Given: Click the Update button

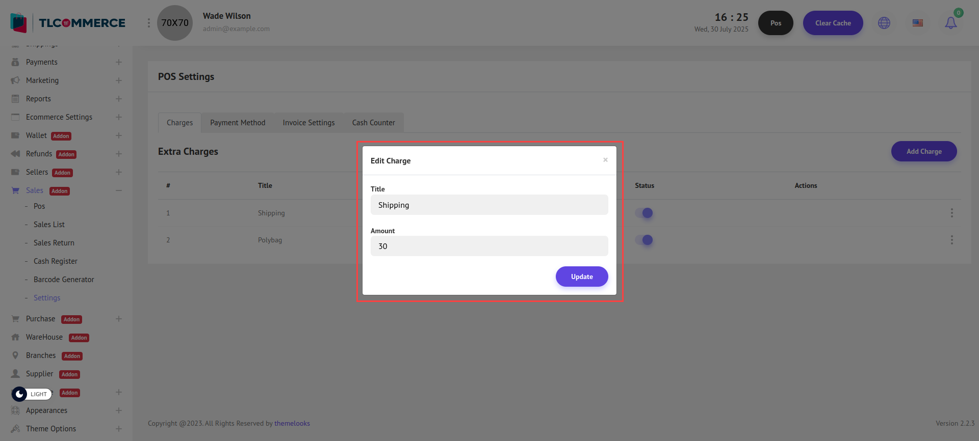Looking at the screenshot, I should [582, 277].
